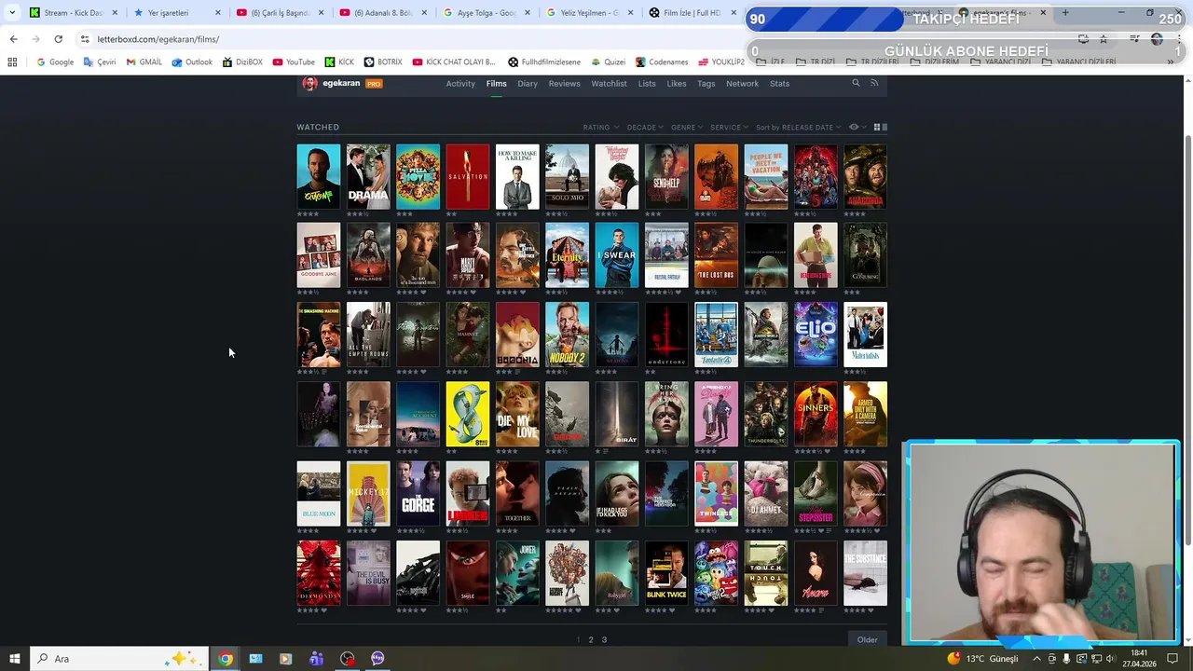This screenshot has width=1193, height=671.
Task: Open the YouTube bookmark
Action: click(294, 62)
